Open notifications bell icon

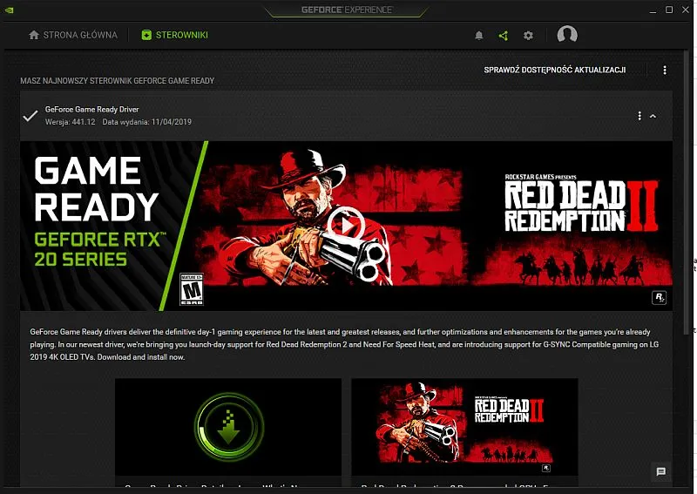click(x=478, y=36)
